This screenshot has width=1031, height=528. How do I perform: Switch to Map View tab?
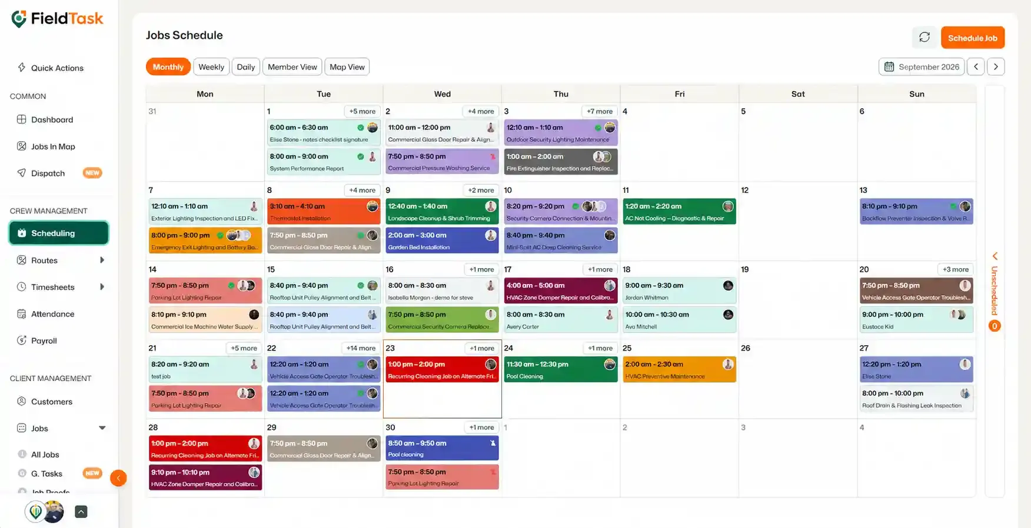347,67
